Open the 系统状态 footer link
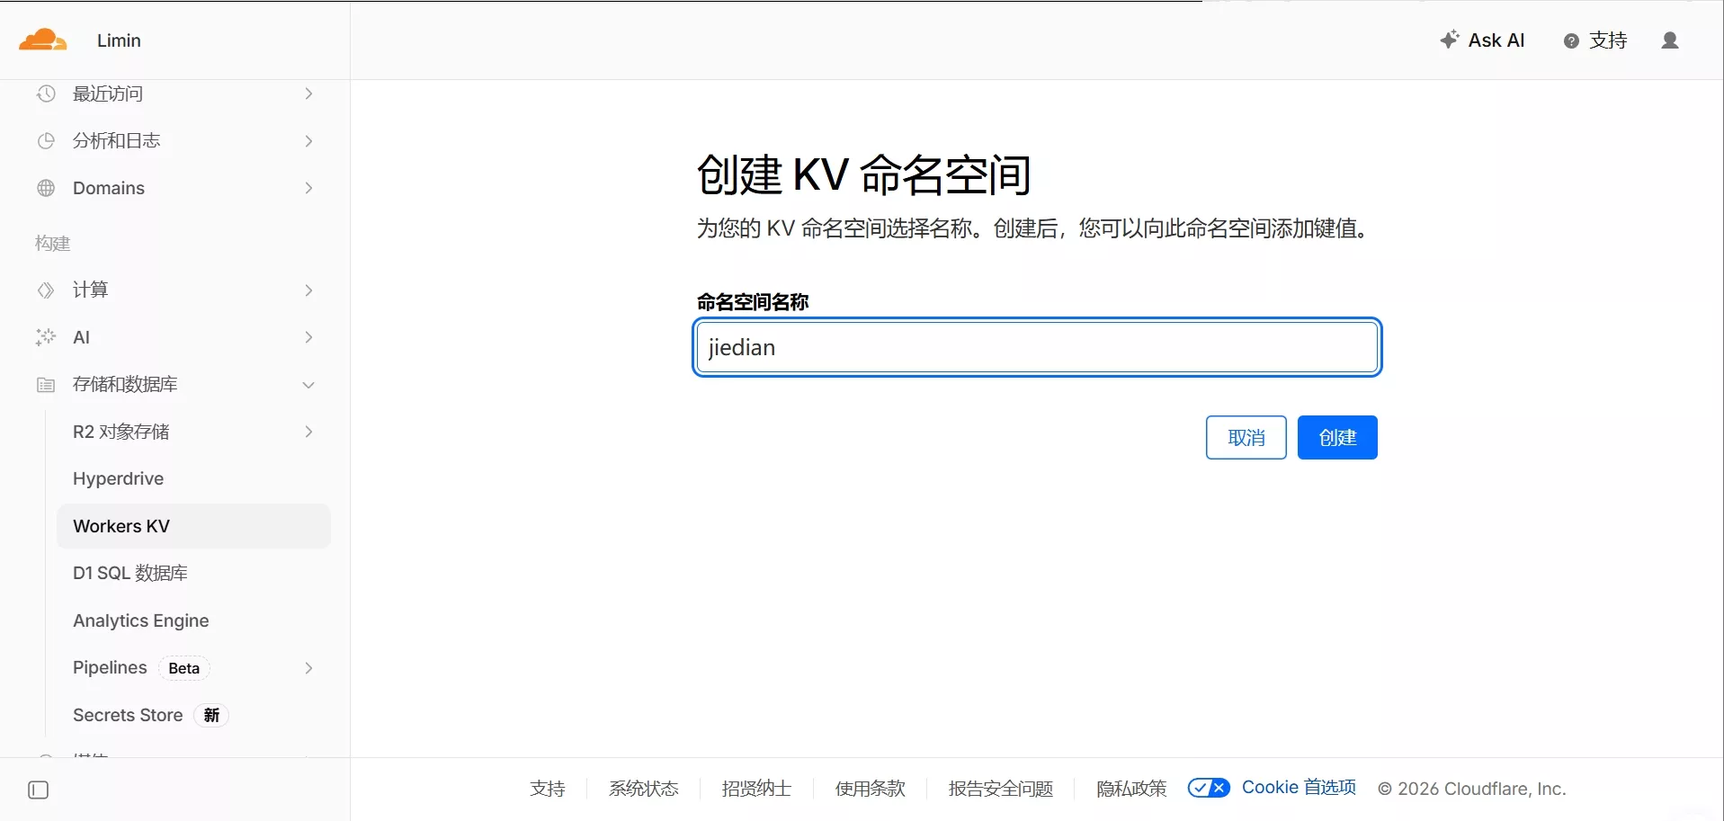Viewport: 1724px width, 821px height. [x=644, y=789]
